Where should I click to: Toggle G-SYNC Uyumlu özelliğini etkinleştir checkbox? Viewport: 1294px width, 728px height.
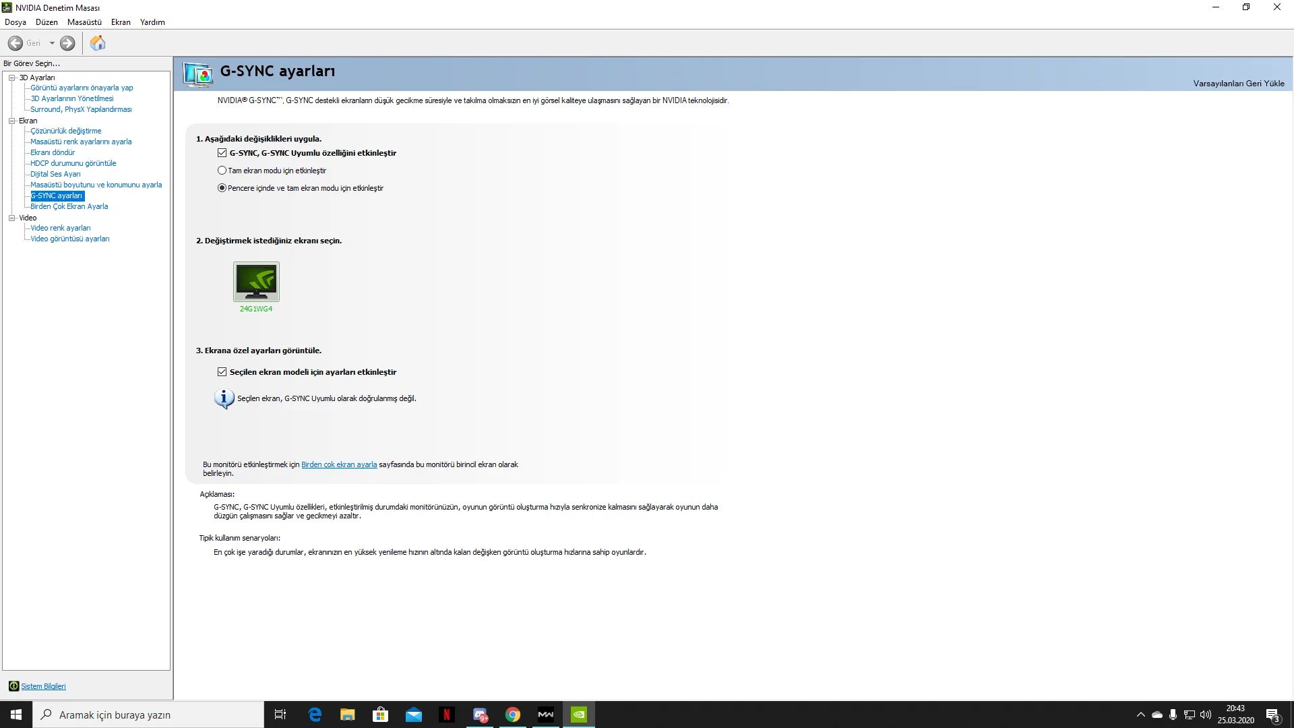tap(222, 153)
